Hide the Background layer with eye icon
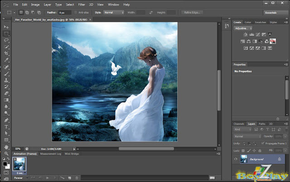Viewport: 290px width, 182px height. pyautogui.click(x=236, y=159)
